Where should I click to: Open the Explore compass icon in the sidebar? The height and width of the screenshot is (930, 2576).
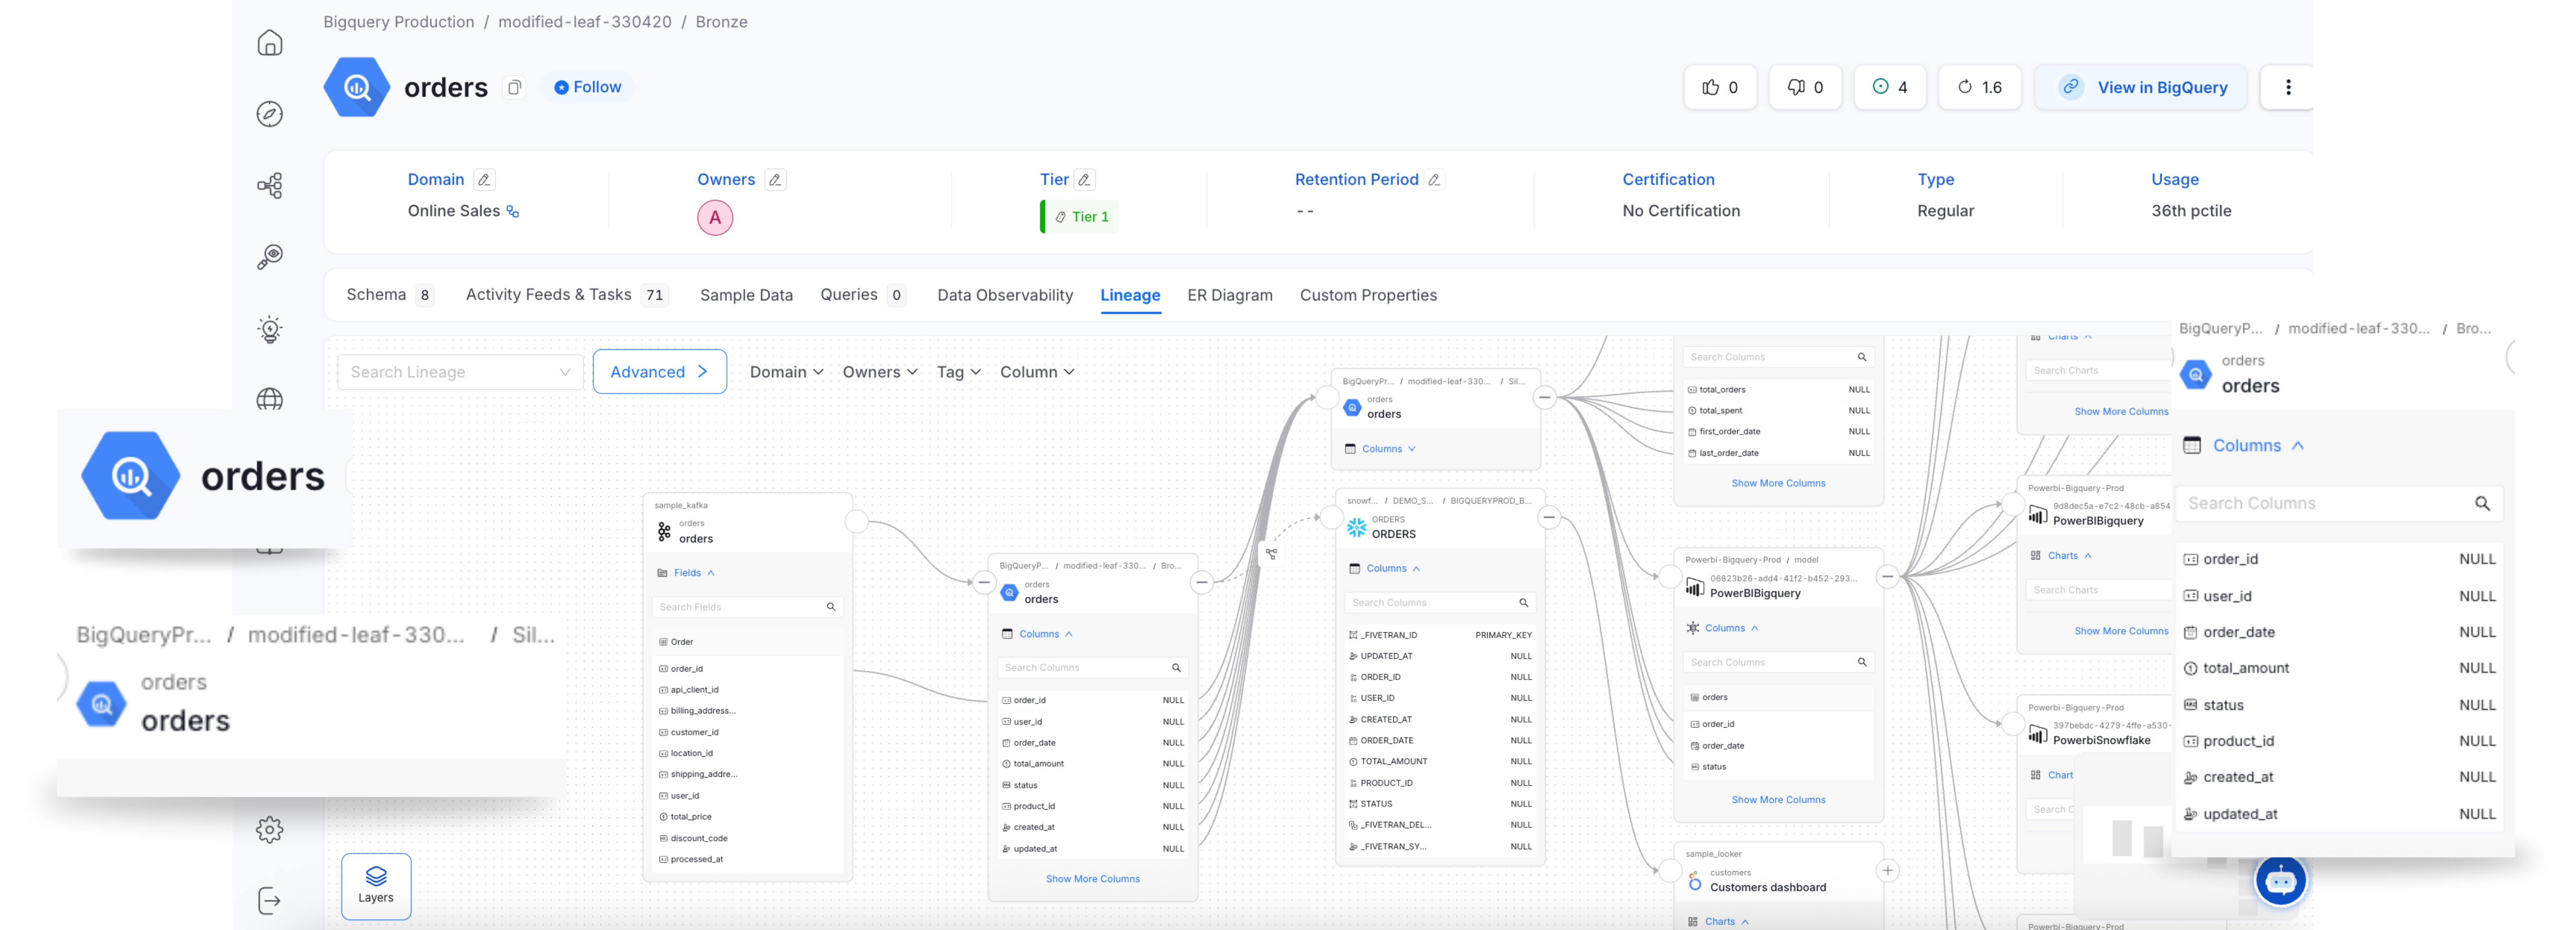(x=270, y=114)
